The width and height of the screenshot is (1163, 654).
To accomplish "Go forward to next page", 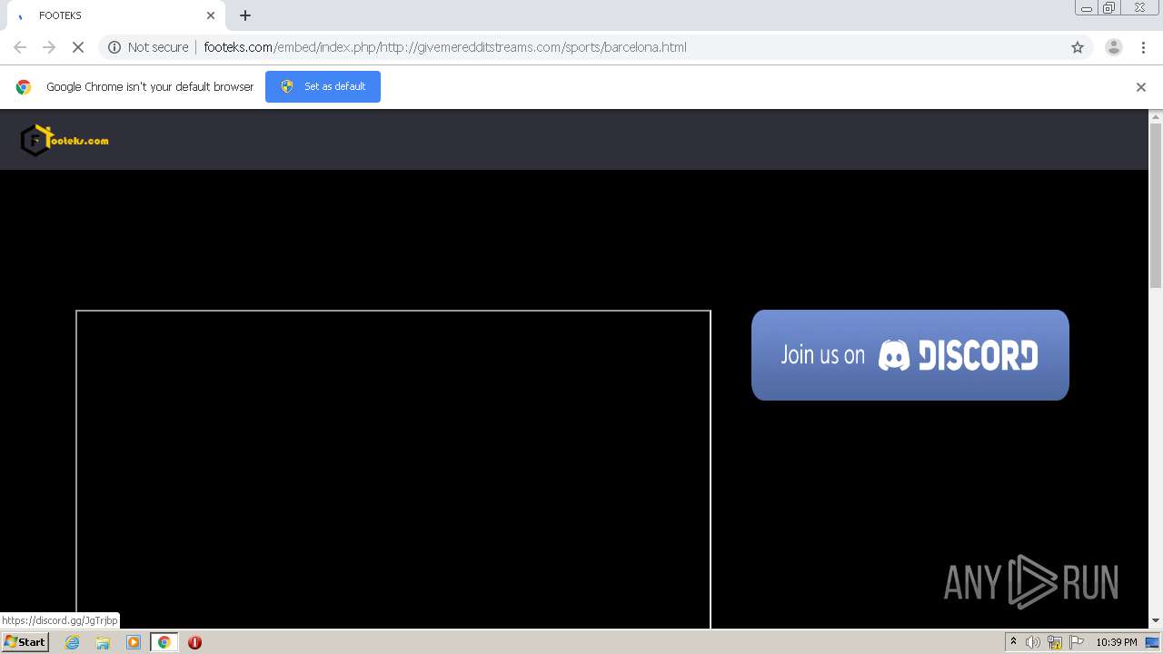I will point(49,47).
